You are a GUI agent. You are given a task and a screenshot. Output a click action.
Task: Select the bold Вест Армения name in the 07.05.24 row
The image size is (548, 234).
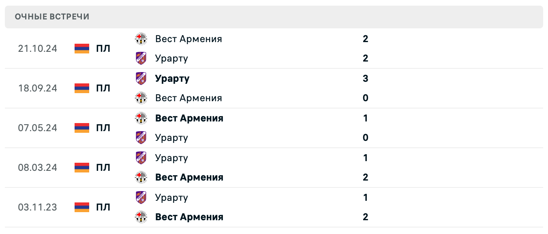[189, 118]
